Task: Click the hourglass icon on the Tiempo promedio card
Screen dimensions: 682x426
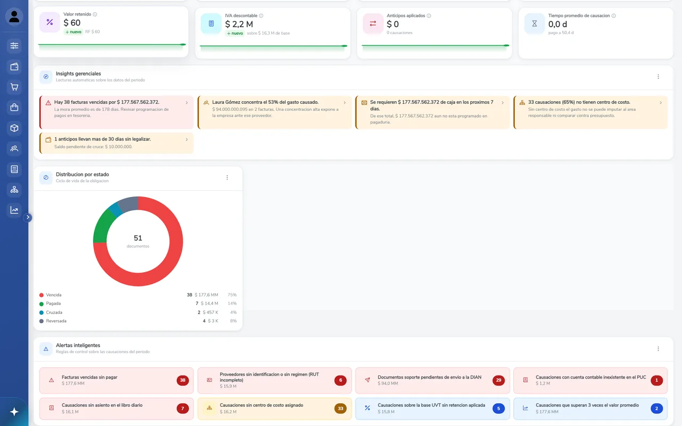Action: click(534, 24)
